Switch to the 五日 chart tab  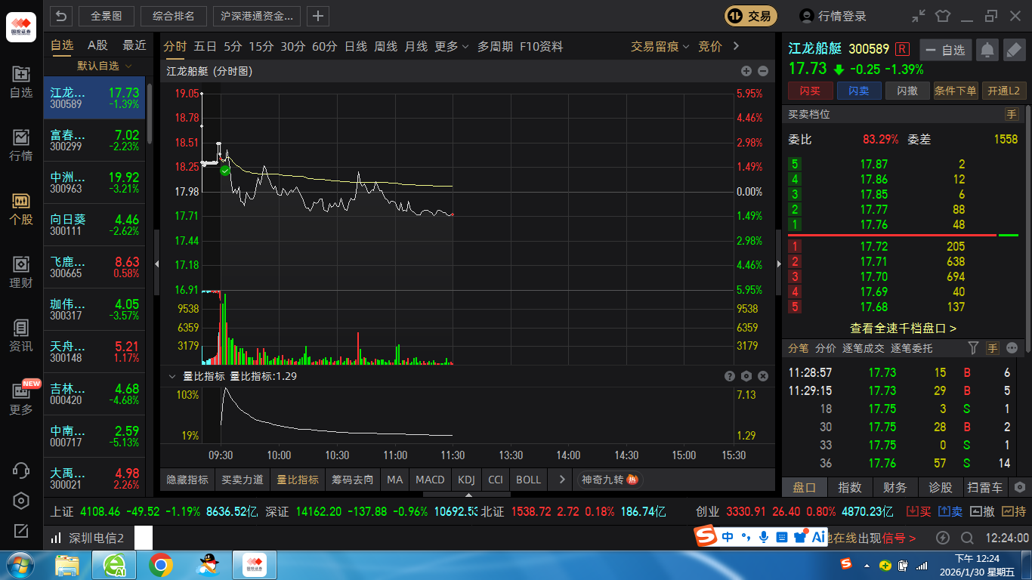pyautogui.click(x=205, y=47)
